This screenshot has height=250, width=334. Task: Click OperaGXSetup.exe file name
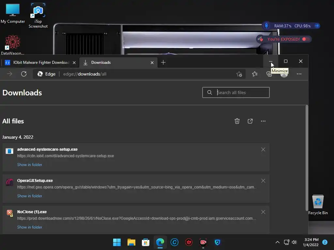(x=35, y=180)
